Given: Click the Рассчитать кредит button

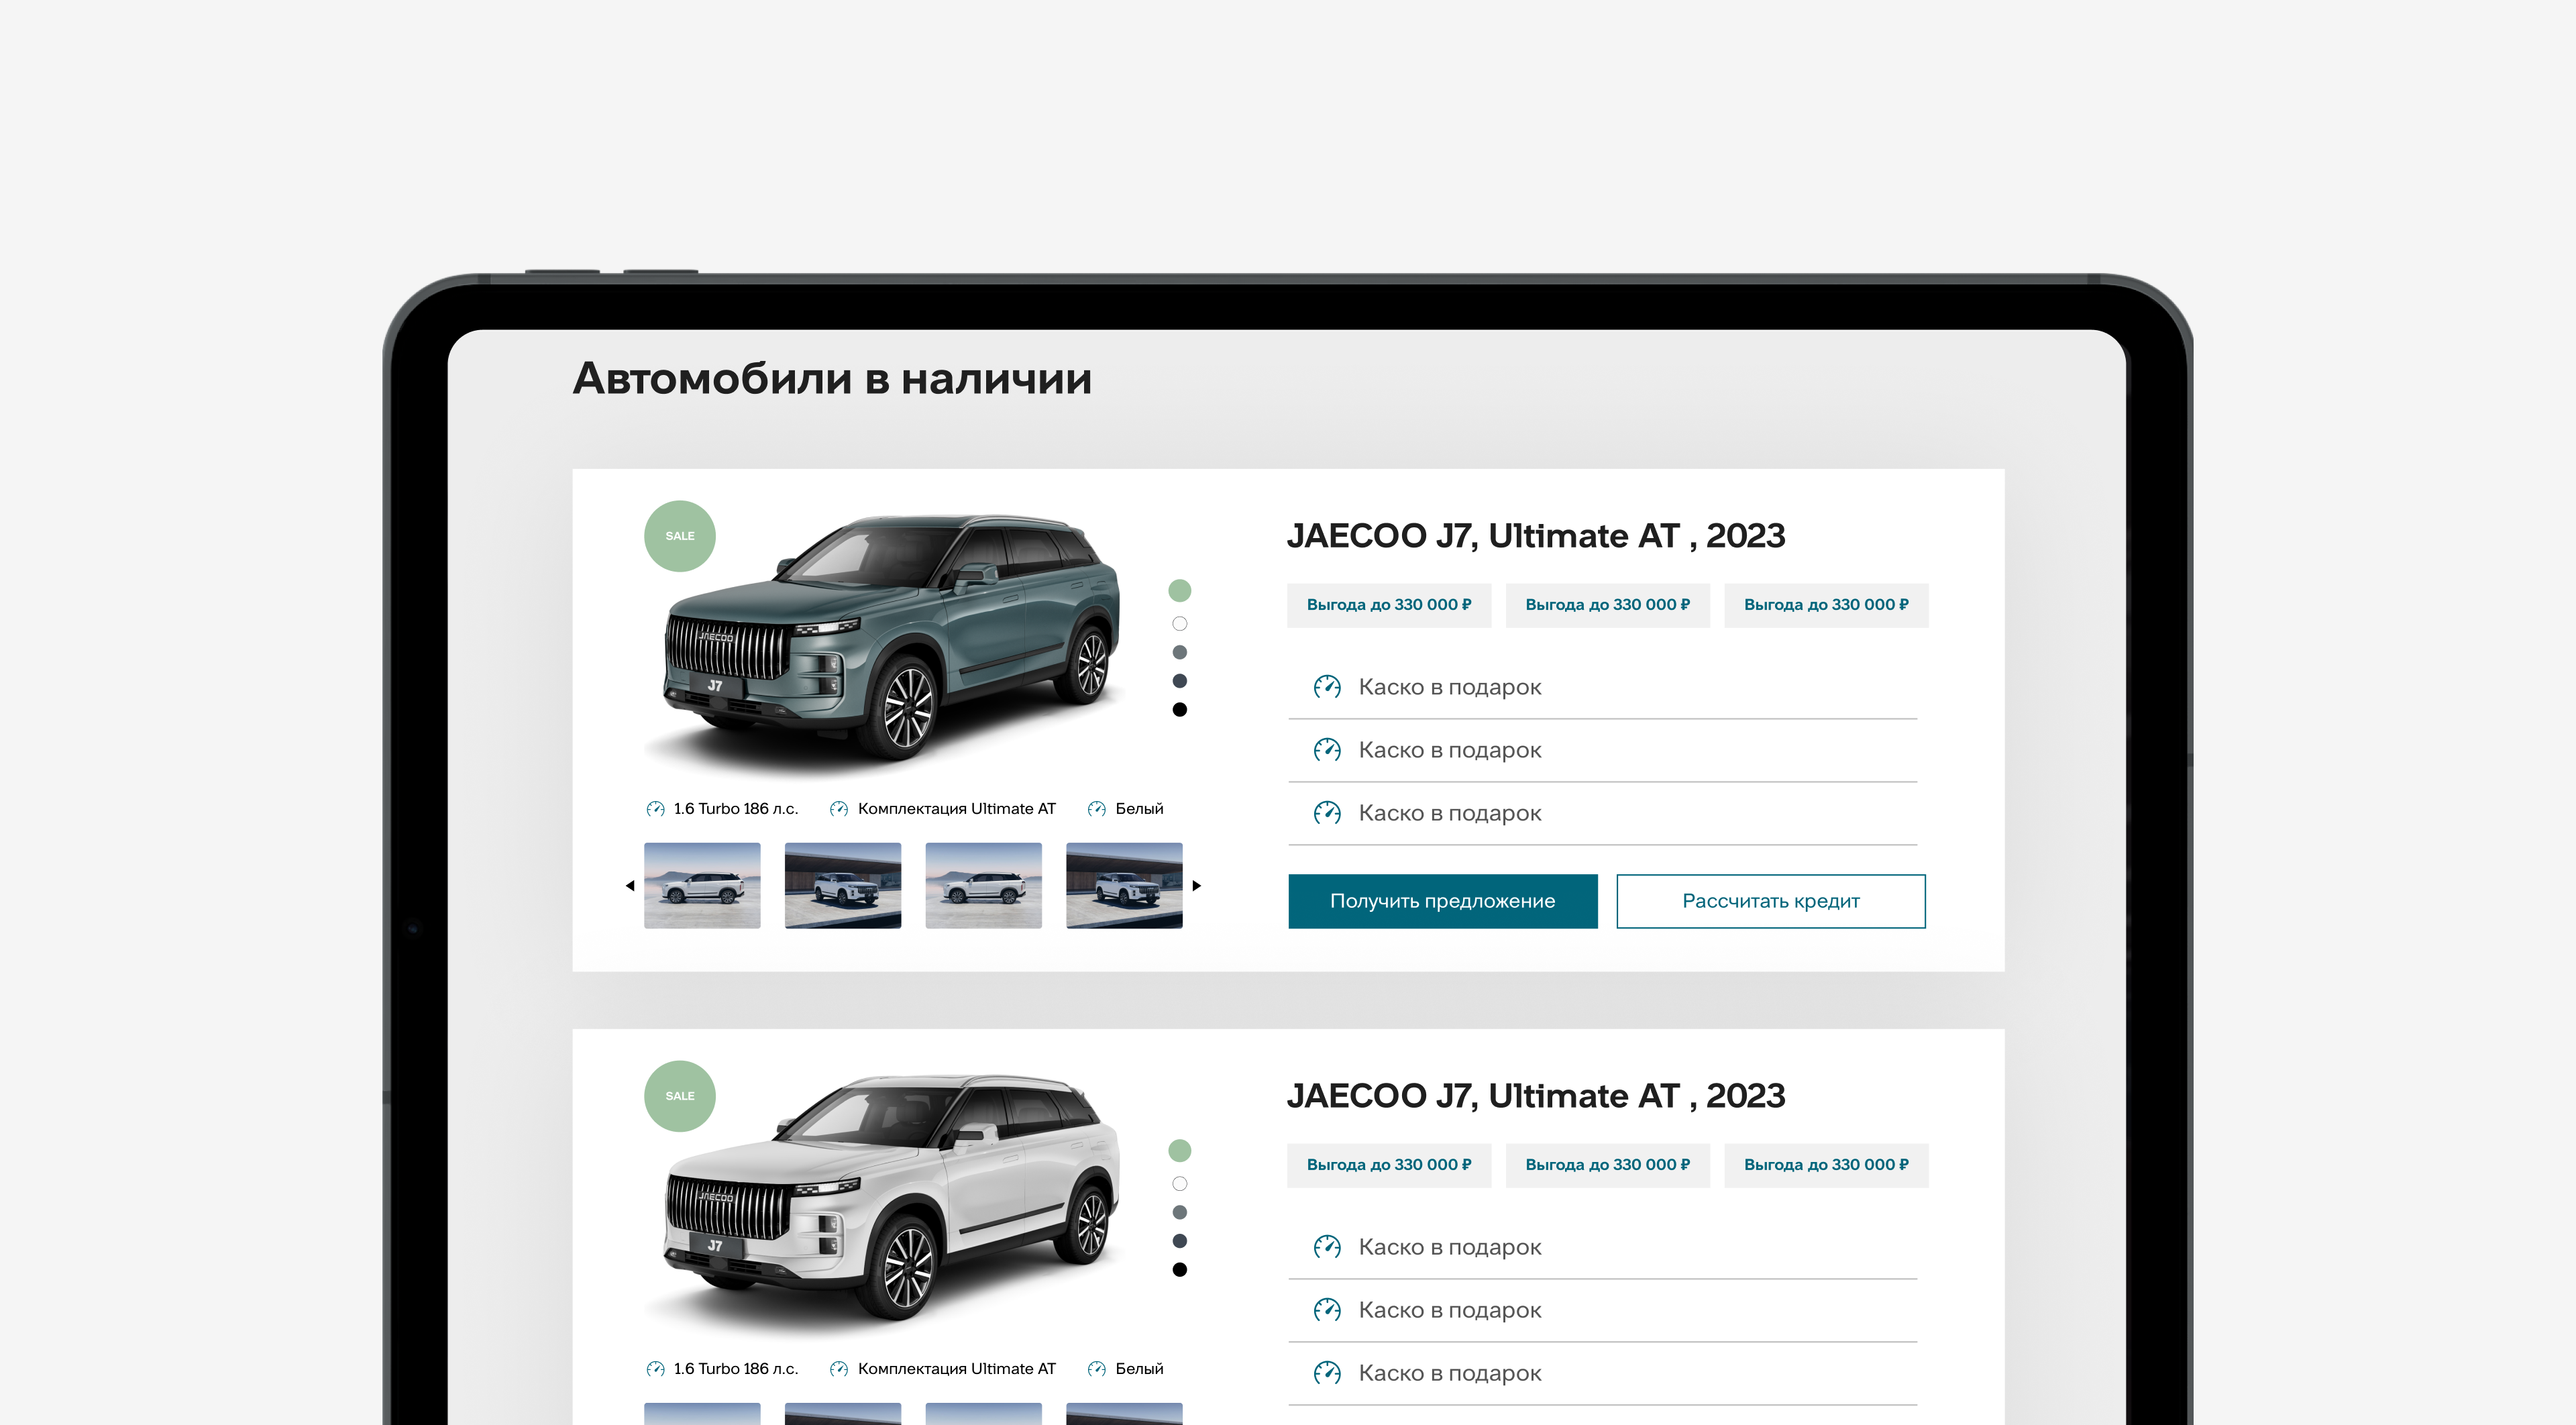Looking at the screenshot, I should (1770, 902).
